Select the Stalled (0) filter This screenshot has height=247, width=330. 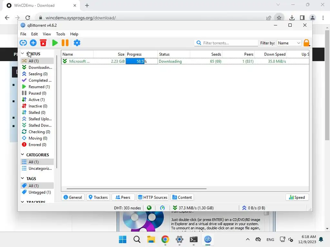tap(37, 112)
